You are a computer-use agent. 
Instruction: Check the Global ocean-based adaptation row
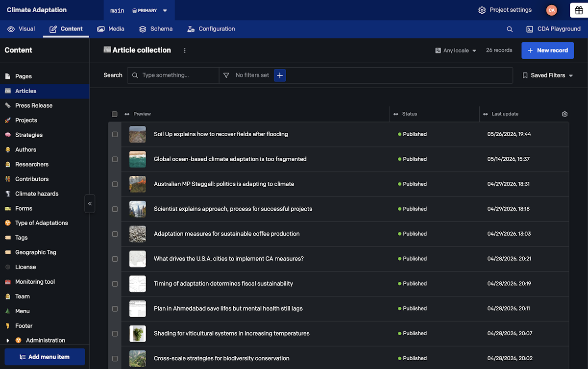pyautogui.click(x=115, y=159)
